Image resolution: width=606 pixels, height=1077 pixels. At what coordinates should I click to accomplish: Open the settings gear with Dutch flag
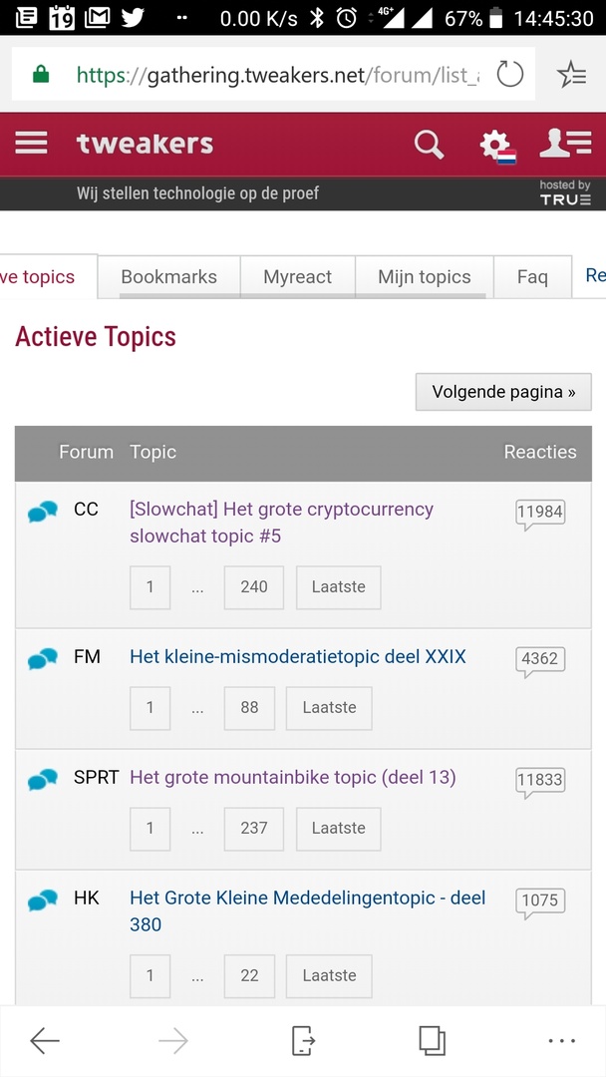[x=495, y=146]
